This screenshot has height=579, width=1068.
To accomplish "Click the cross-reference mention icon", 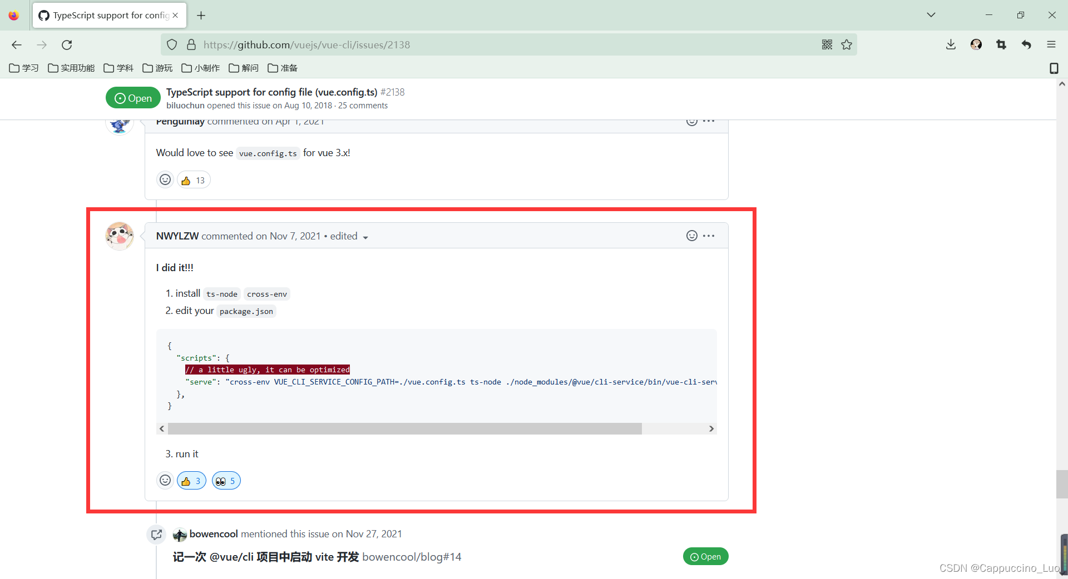I will [156, 535].
